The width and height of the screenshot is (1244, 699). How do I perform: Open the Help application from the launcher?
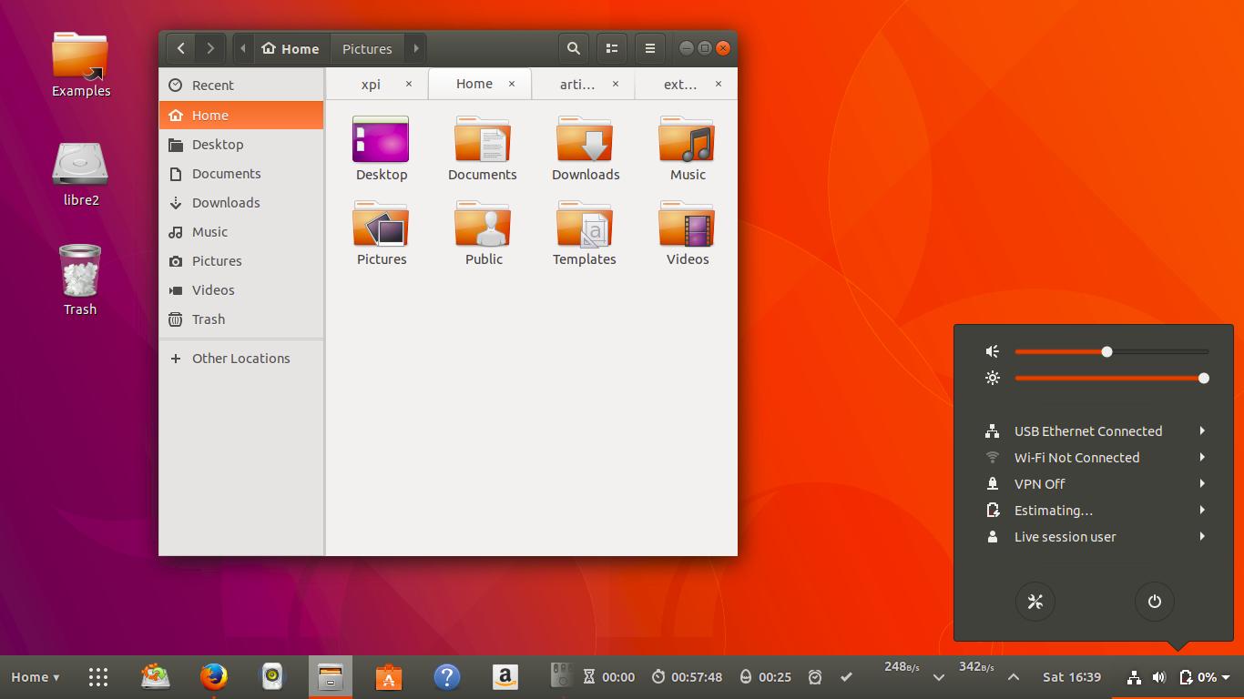(x=447, y=676)
